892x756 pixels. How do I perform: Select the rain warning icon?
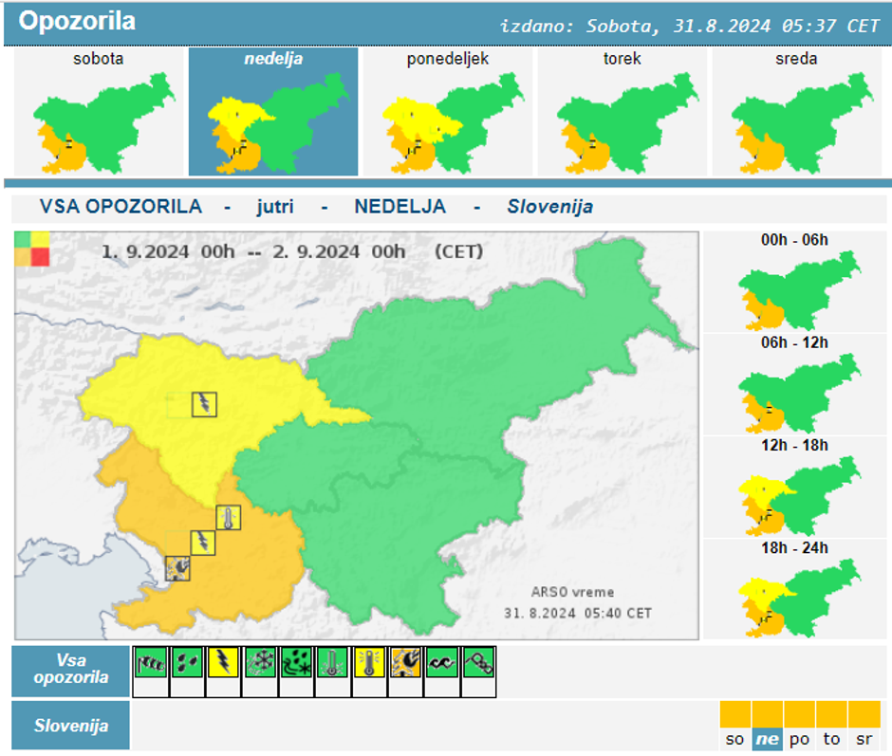tap(188, 662)
